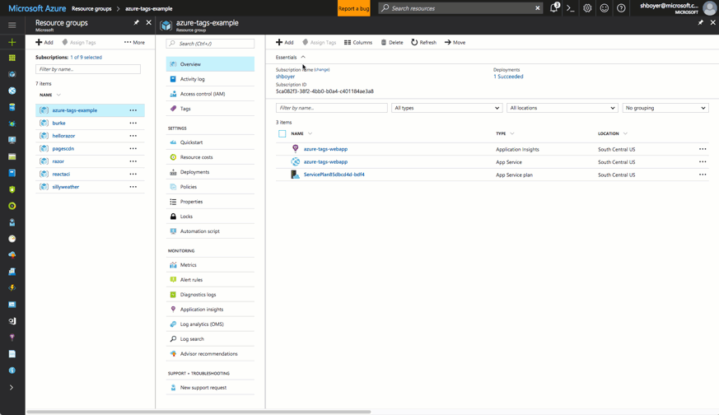Focus the Search resources field
This screenshot has height=415, width=719.
459,7
